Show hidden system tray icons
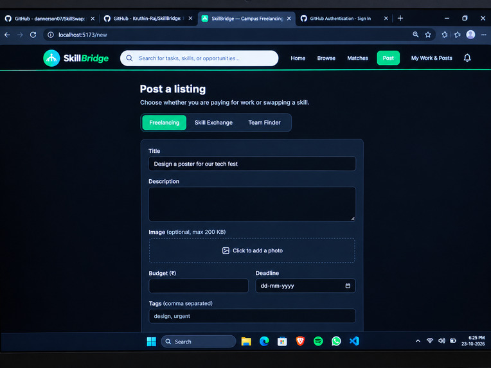The width and height of the screenshot is (491, 368). (418, 341)
